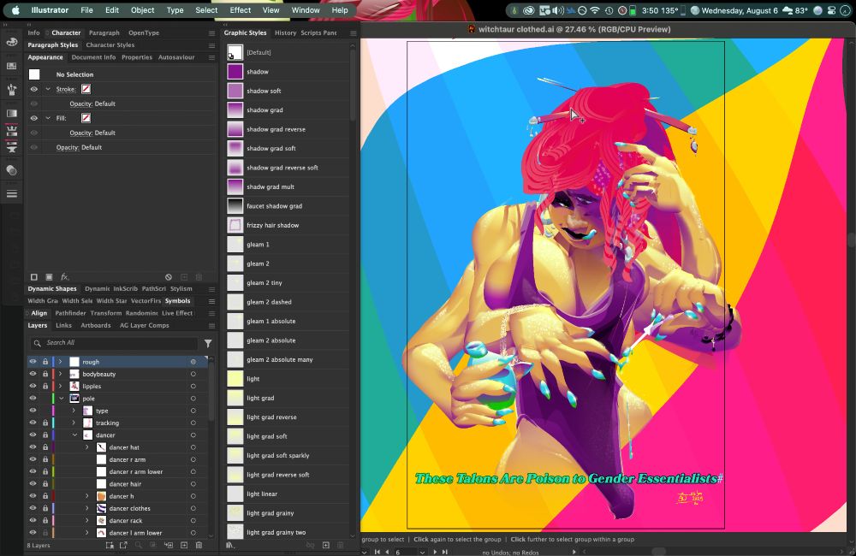The height and width of the screenshot is (556, 856).
Task: Switch to the History tab
Action: pos(286,33)
